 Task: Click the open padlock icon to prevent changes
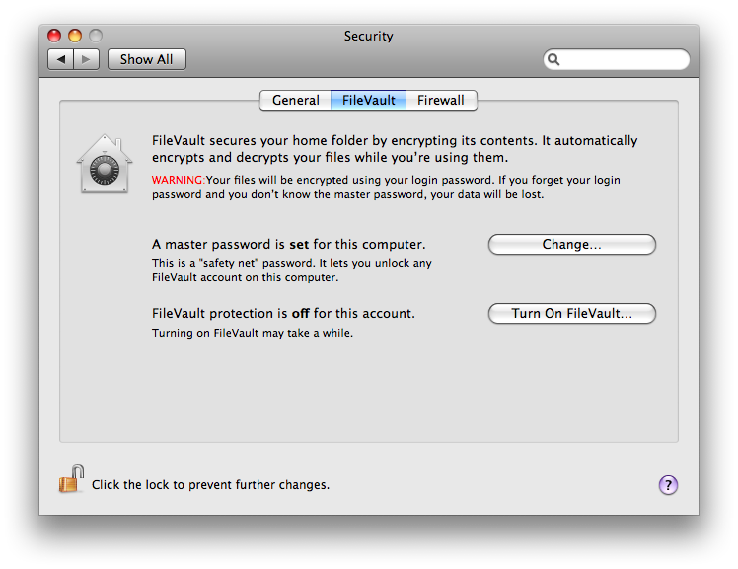pos(72,479)
